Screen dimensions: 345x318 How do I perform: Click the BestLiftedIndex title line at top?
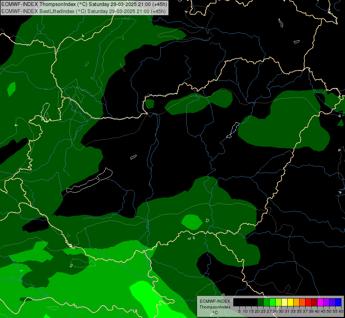tap(84, 11)
